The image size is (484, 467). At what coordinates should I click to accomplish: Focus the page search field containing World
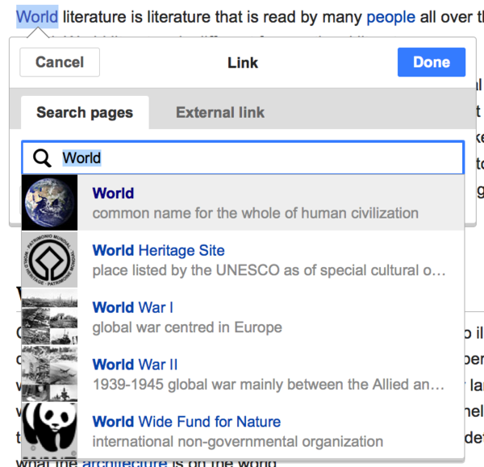(258, 158)
